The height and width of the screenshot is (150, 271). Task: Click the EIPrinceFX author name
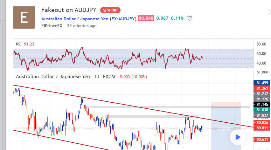click(x=52, y=26)
